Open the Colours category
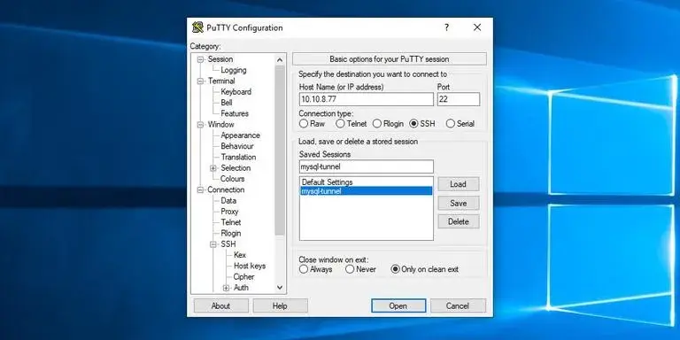This screenshot has height=340, width=680. click(x=233, y=179)
